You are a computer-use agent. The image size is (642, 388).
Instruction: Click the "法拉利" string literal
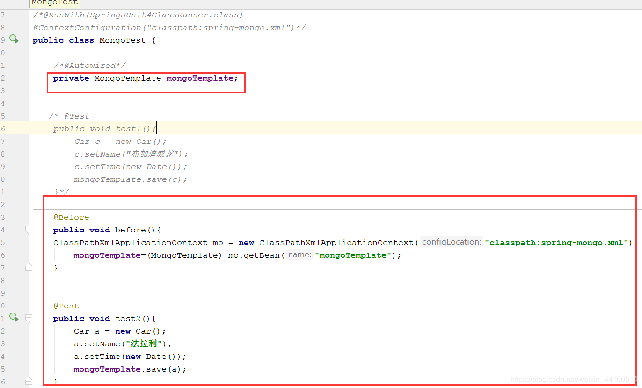144,344
